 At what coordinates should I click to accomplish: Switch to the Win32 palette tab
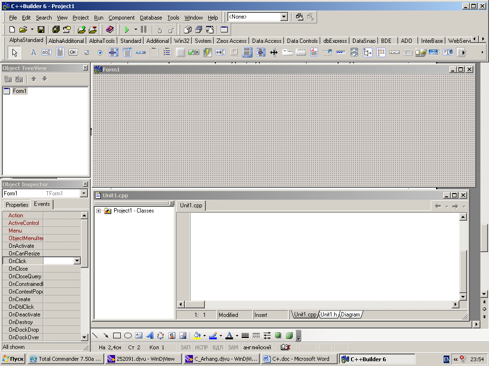[x=181, y=41]
